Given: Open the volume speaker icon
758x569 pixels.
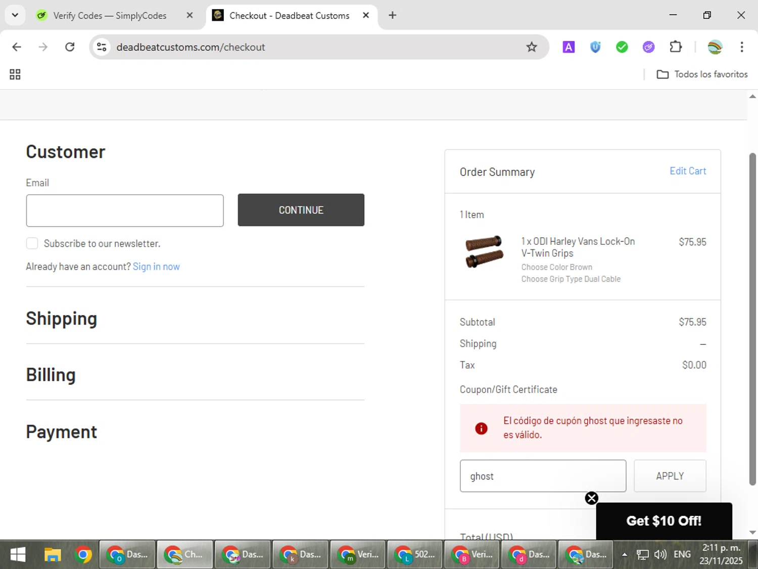Looking at the screenshot, I should pyautogui.click(x=660, y=555).
